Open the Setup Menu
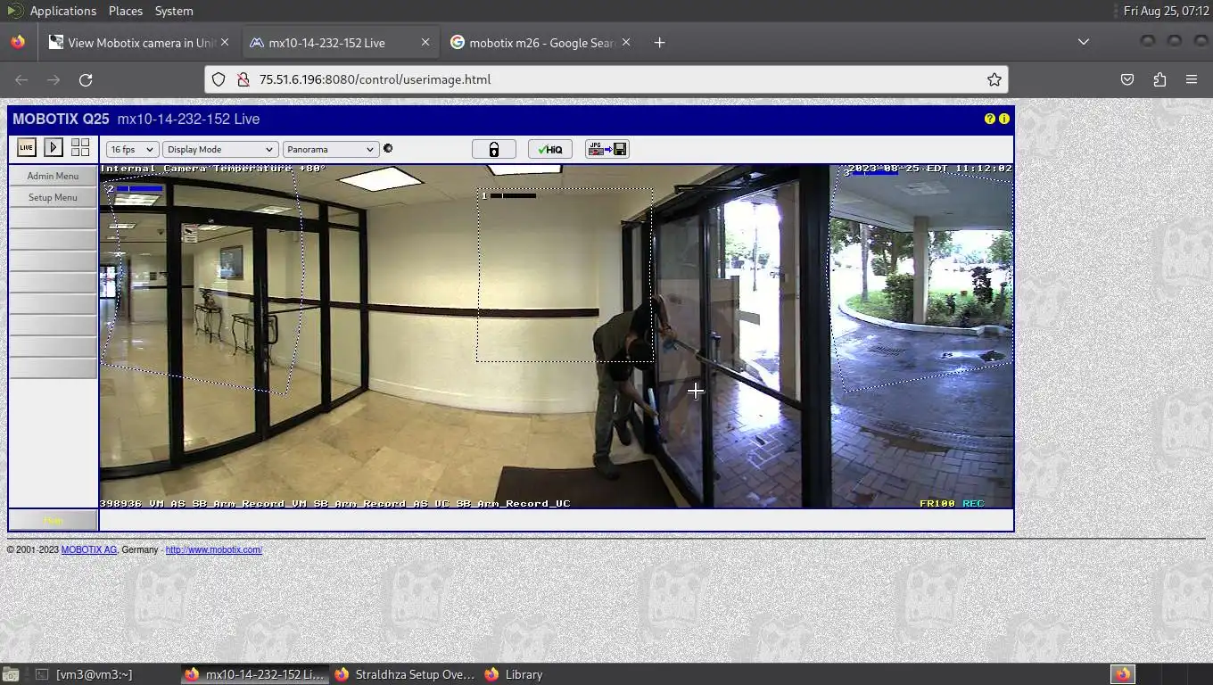The width and height of the screenshot is (1213, 685). pos(53,197)
